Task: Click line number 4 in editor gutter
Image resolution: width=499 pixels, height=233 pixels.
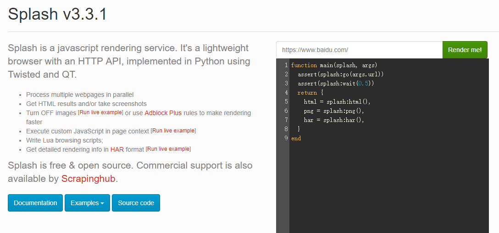Action: point(286,93)
